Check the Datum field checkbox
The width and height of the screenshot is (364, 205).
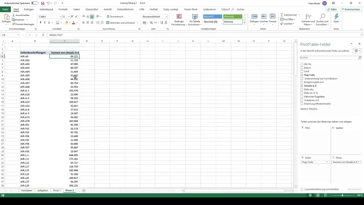(302, 68)
